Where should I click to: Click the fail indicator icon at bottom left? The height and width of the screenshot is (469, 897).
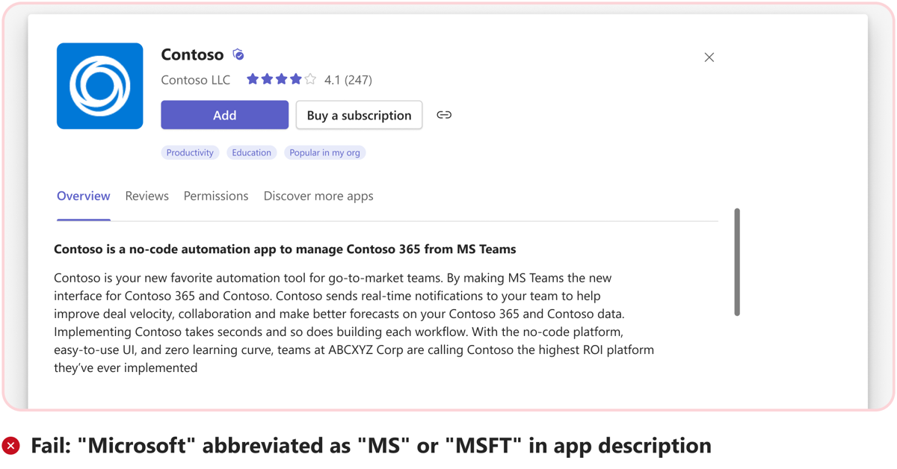pyautogui.click(x=10, y=445)
